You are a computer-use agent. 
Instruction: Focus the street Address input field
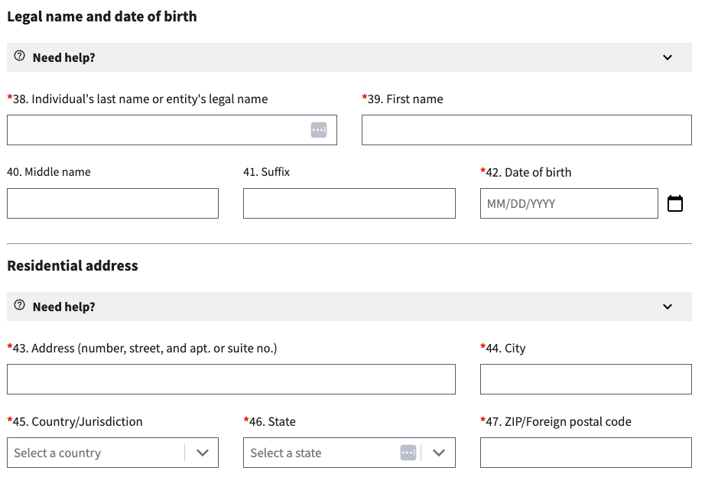(x=231, y=379)
